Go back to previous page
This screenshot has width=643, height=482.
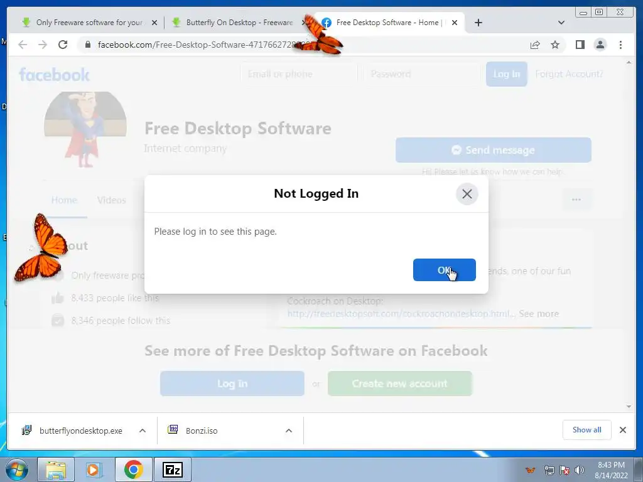[23, 45]
